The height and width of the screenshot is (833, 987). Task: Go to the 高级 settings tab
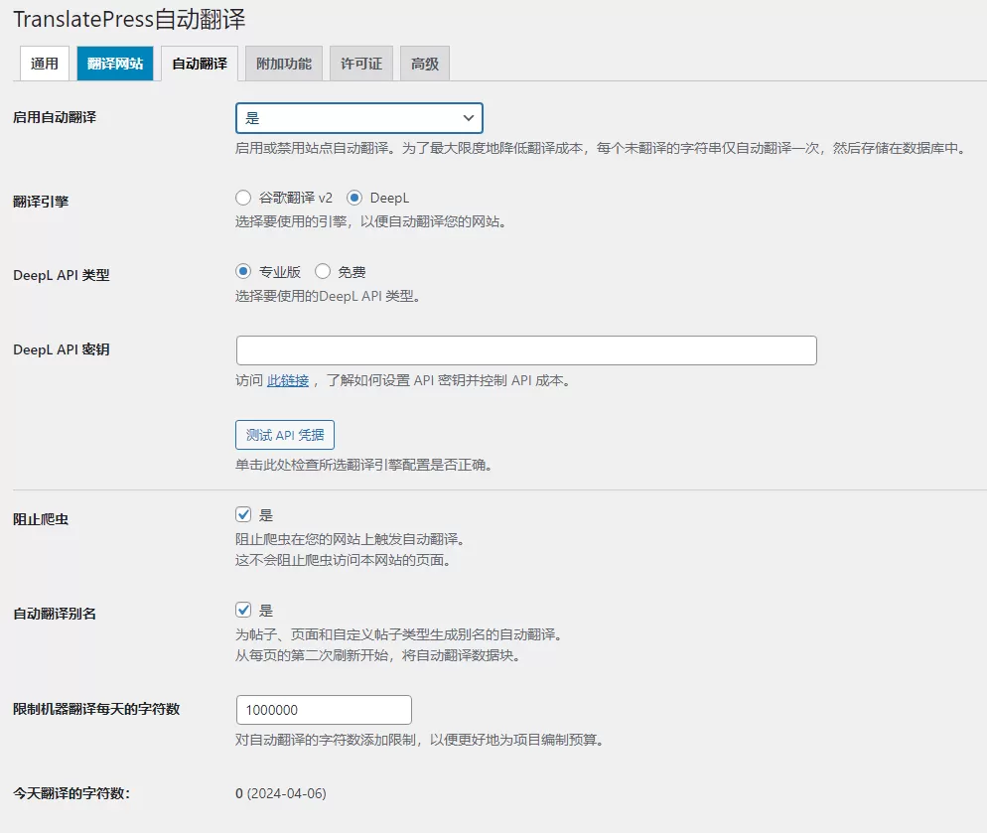point(424,63)
